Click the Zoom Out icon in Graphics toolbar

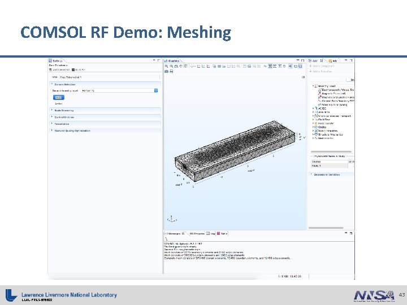[x=171, y=67]
